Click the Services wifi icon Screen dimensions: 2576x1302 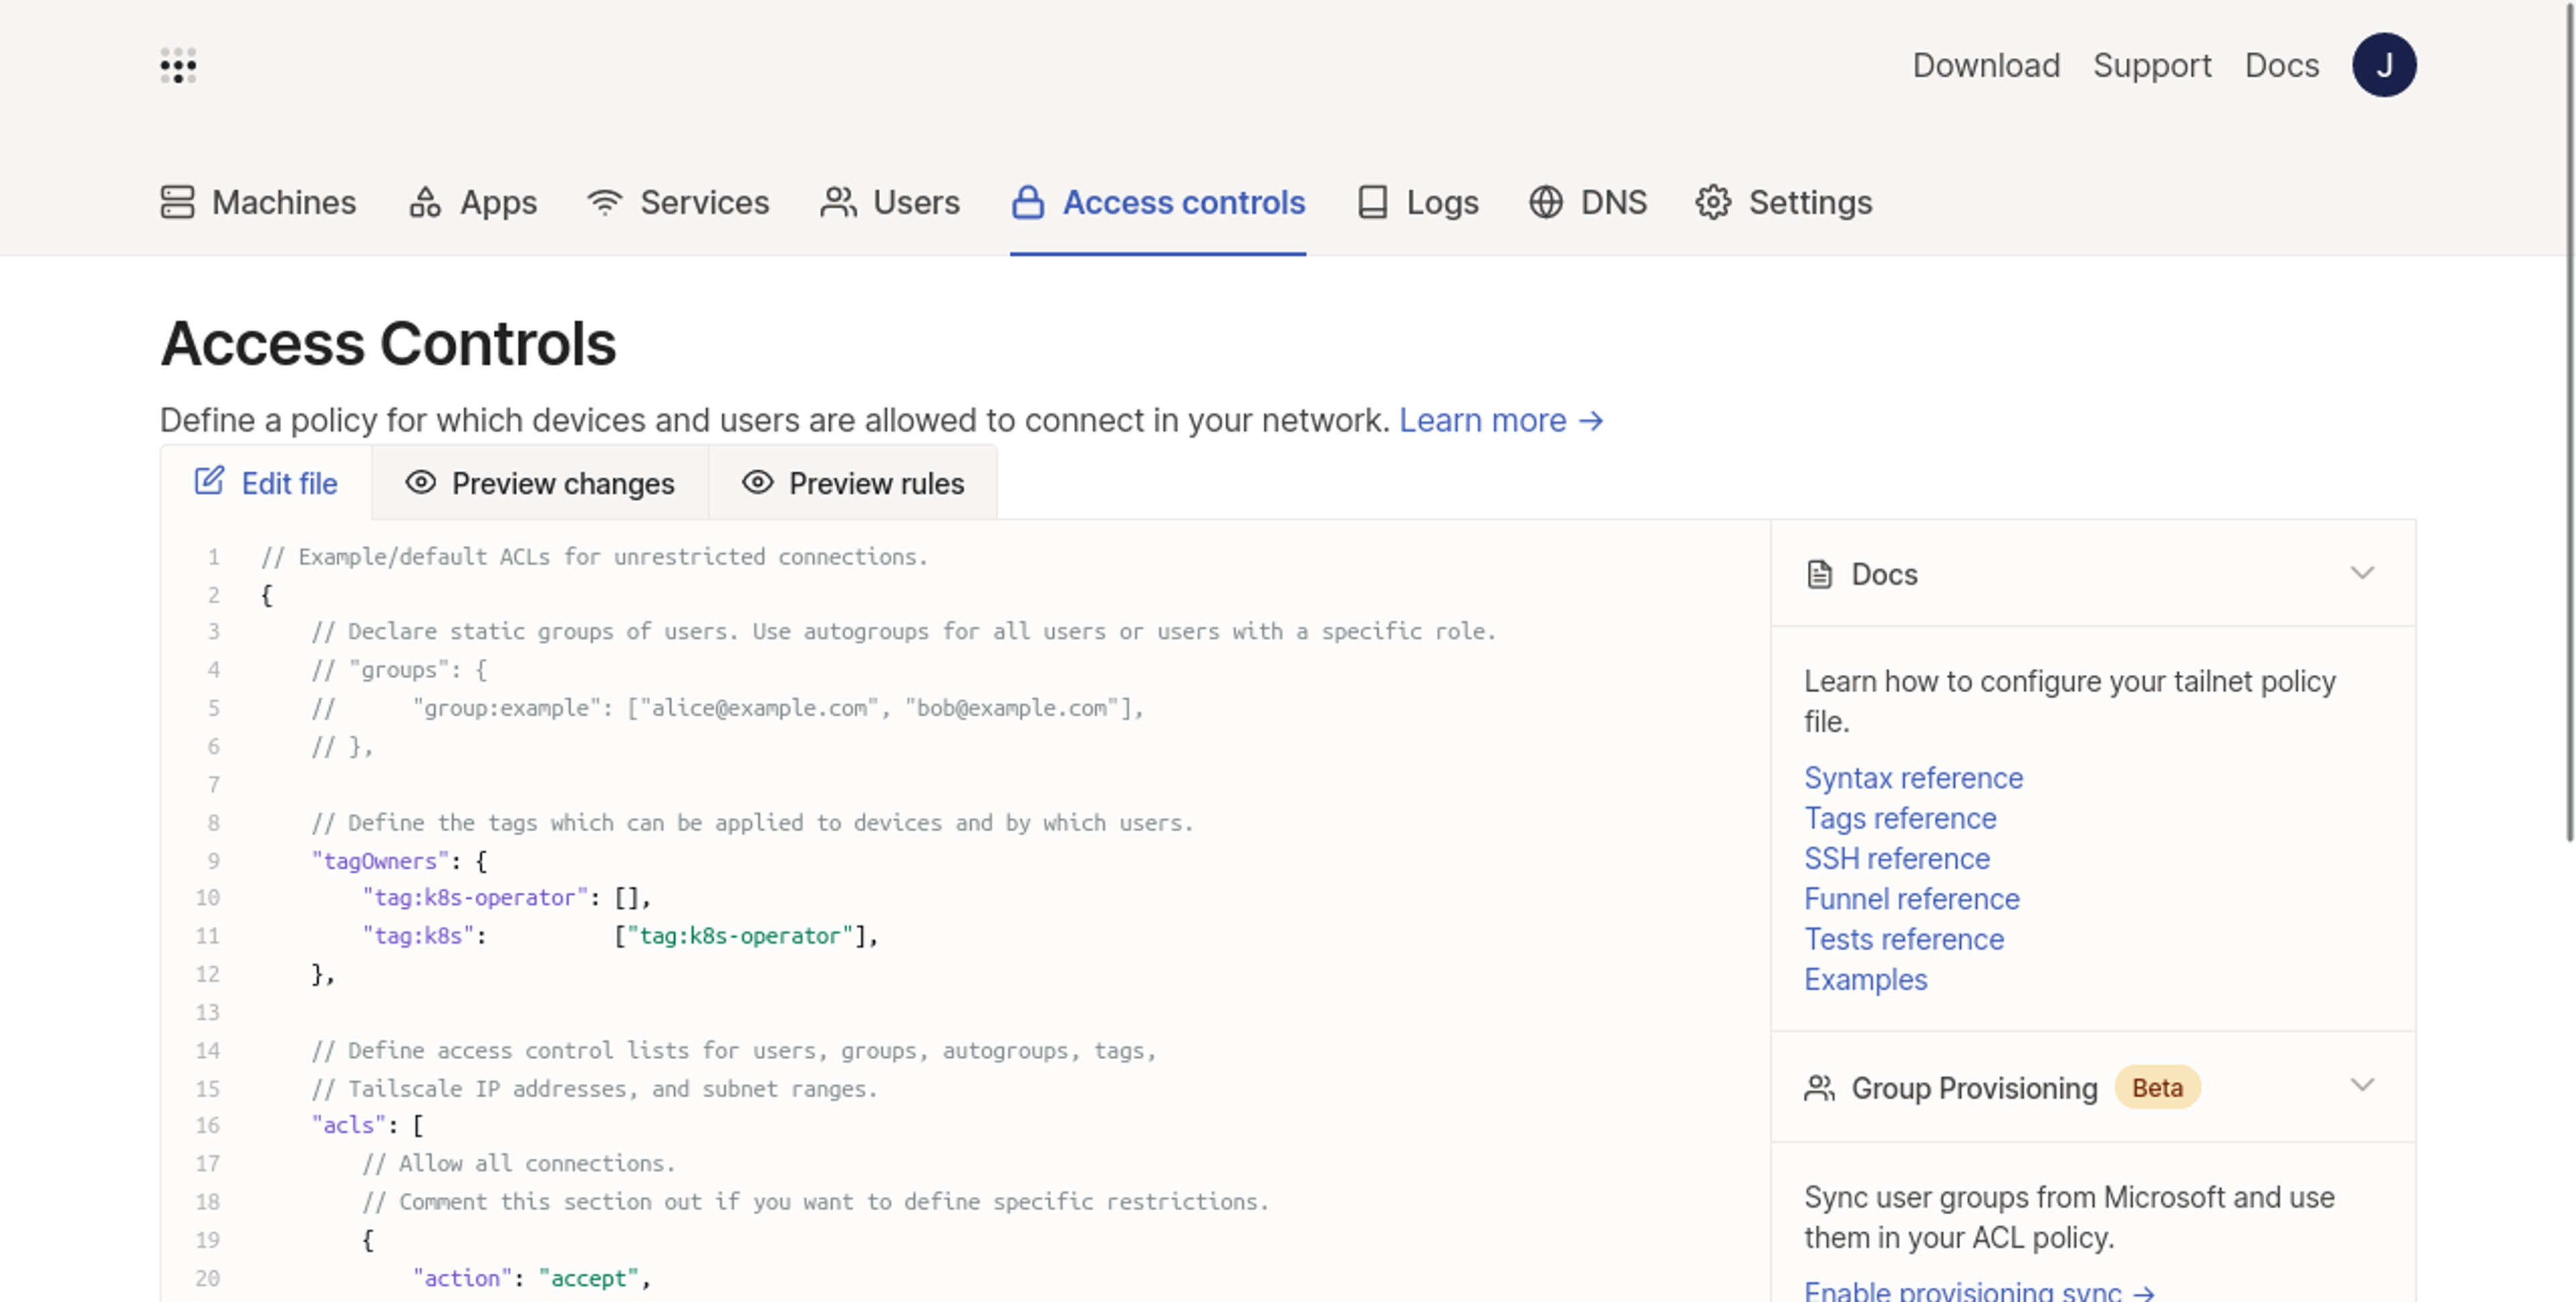click(x=604, y=202)
